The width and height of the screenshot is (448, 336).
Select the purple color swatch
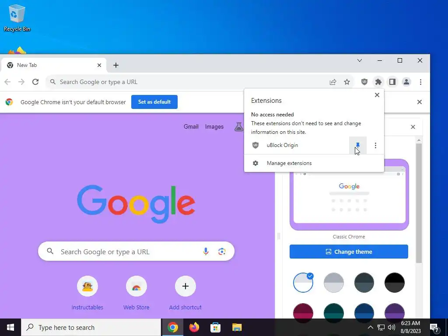click(395, 312)
